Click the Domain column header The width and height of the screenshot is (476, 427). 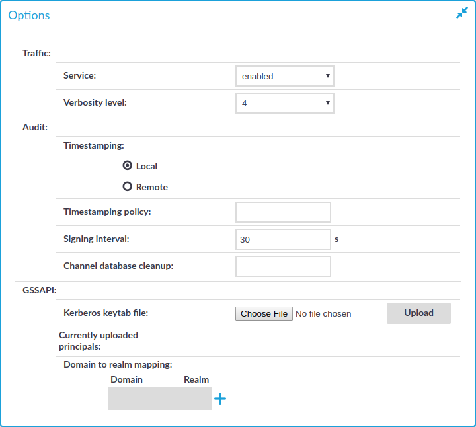pyautogui.click(x=126, y=379)
